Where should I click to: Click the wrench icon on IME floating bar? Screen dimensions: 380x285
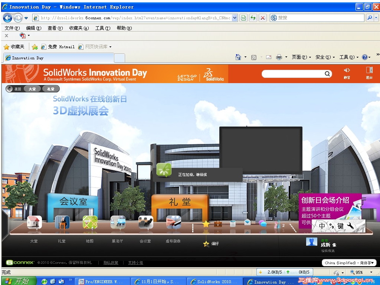350,226
